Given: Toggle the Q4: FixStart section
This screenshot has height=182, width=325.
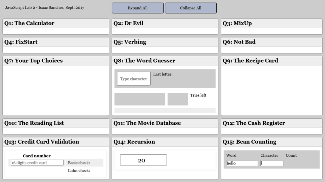Looking at the screenshot, I should (56, 42).
